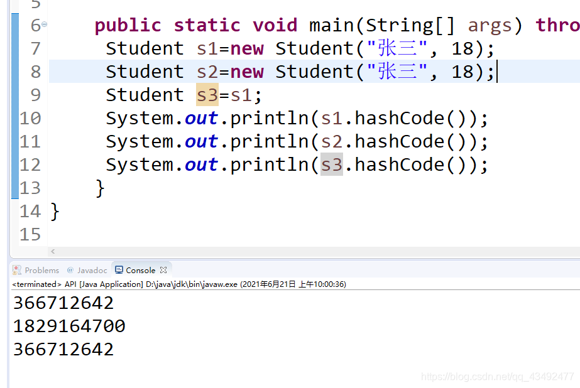Click line number 7 in the gutter
The height and width of the screenshot is (388, 580).
tap(36, 48)
